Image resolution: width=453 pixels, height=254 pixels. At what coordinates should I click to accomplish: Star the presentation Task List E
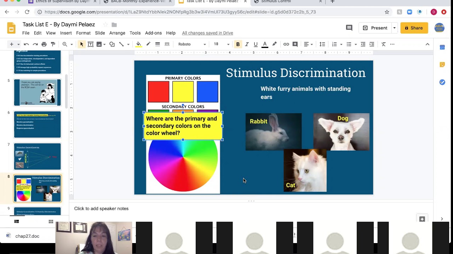click(105, 25)
